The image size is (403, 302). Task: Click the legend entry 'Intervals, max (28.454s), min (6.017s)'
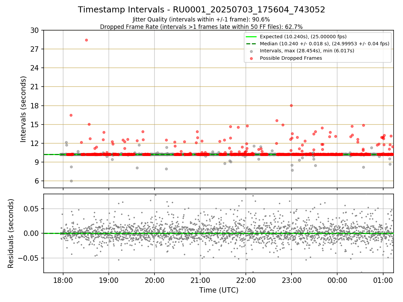point(307,51)
